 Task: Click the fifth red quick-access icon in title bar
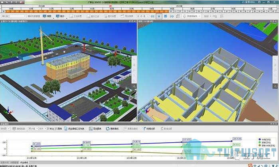click(x=22, y=2)
